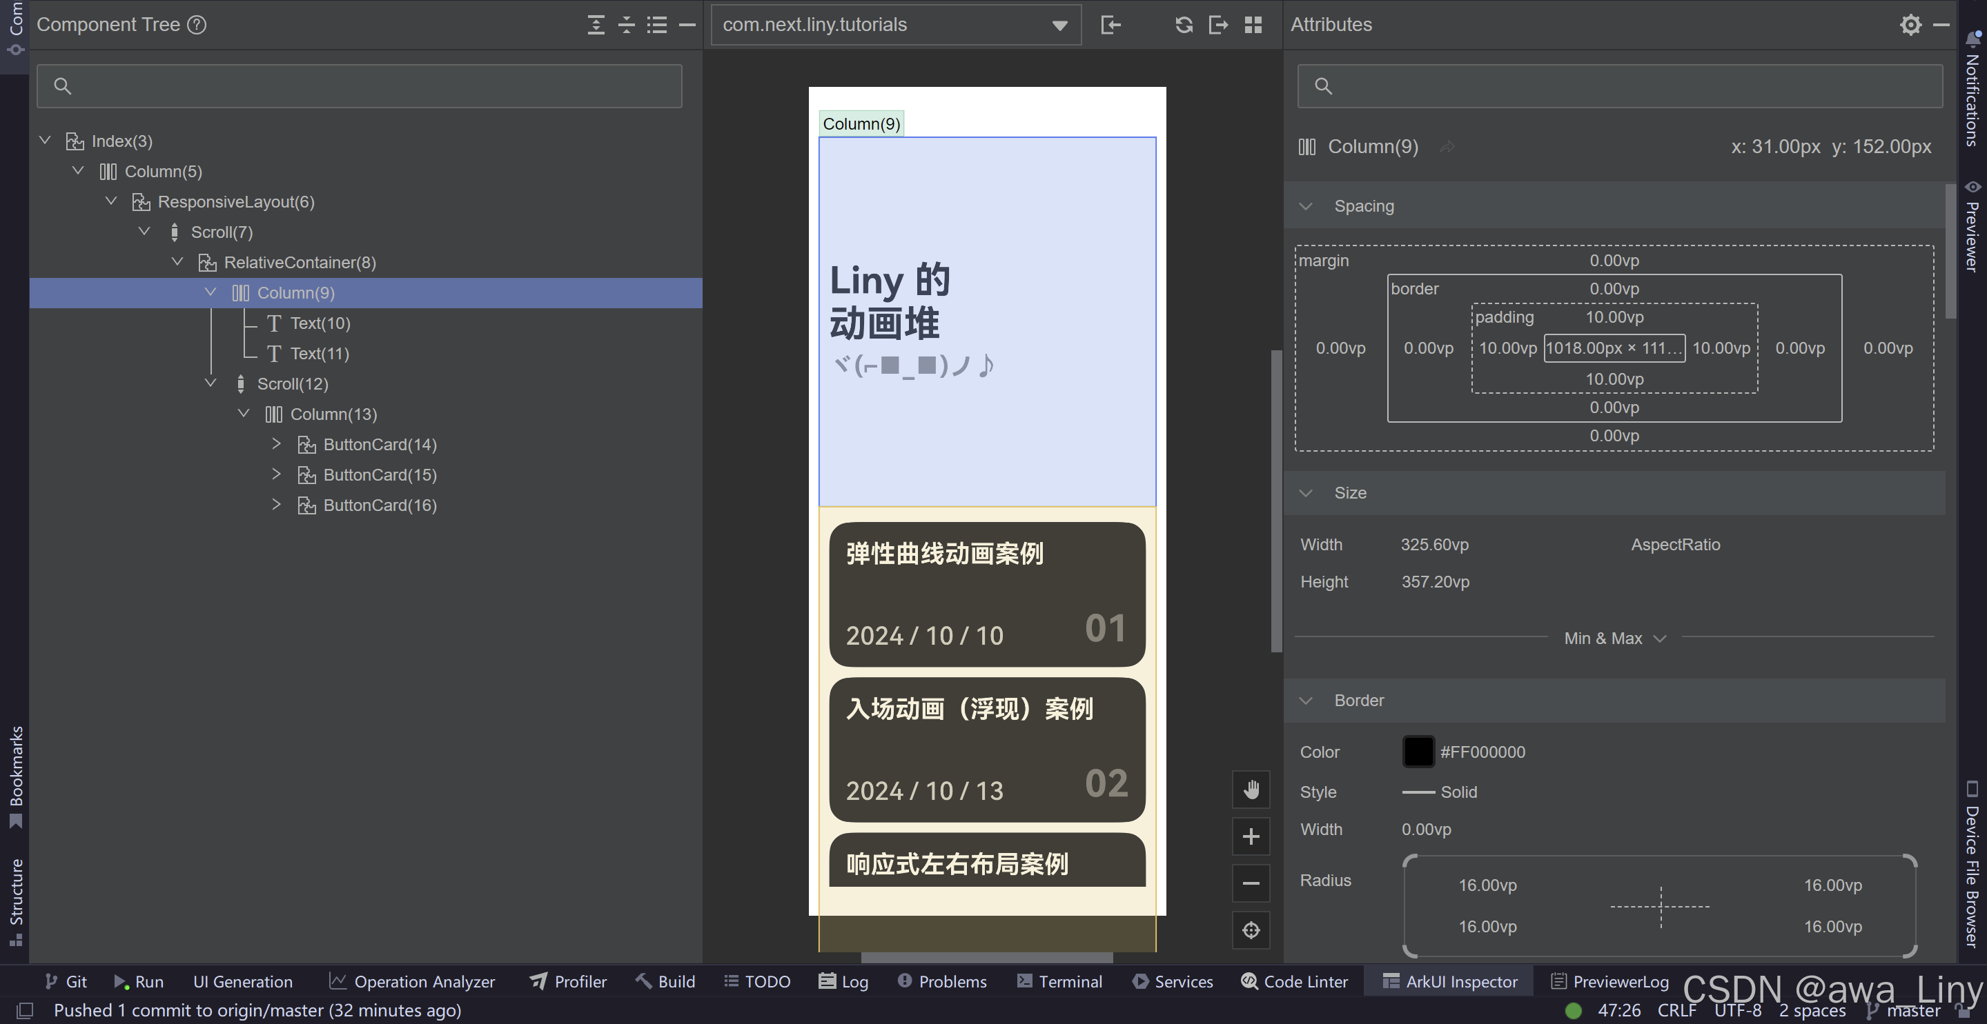
Task: Click the grid layout toolbar icon
Action: click(1253, 25)
